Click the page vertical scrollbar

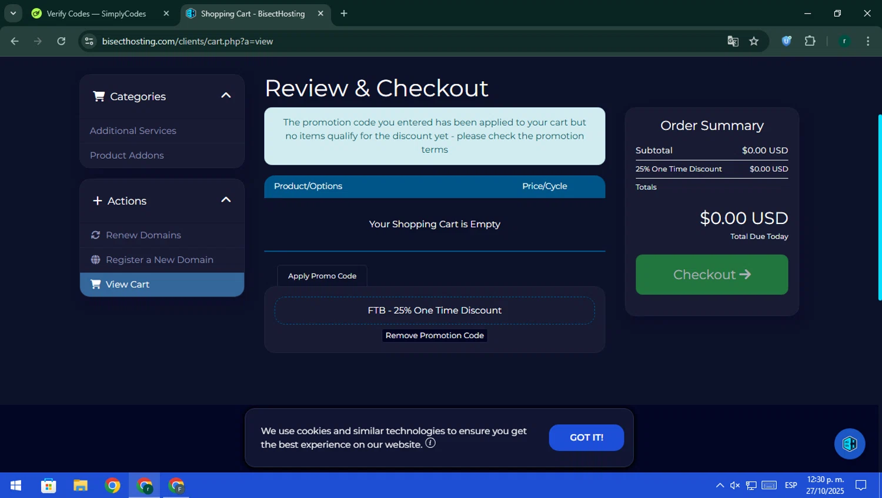880,208
